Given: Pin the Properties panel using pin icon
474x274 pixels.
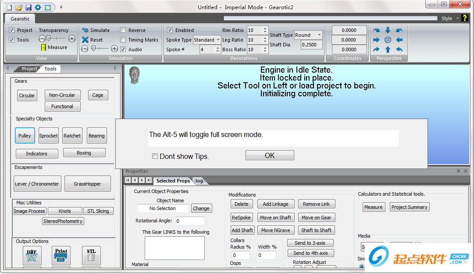Looking at the screenshot, I should (x=458, y=171).
